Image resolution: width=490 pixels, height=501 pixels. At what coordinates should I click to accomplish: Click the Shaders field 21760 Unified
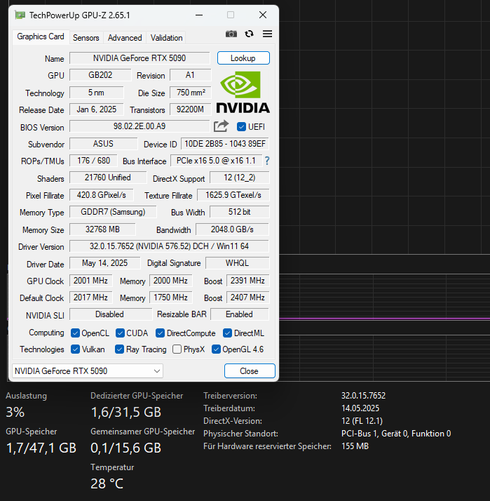(x=108, y=178)
